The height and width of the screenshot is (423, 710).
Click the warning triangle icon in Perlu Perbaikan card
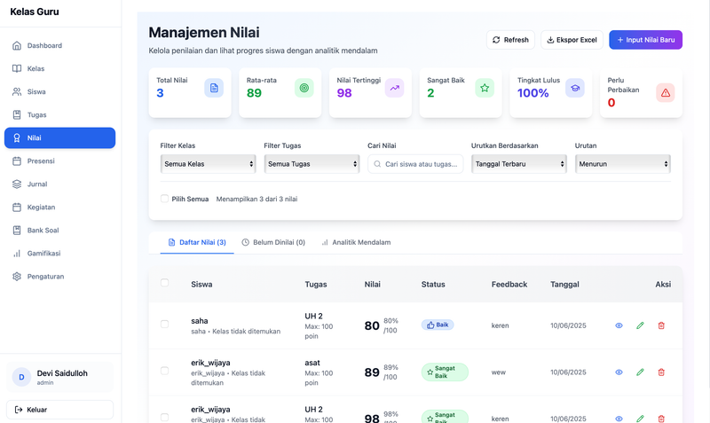click(665, 93)
